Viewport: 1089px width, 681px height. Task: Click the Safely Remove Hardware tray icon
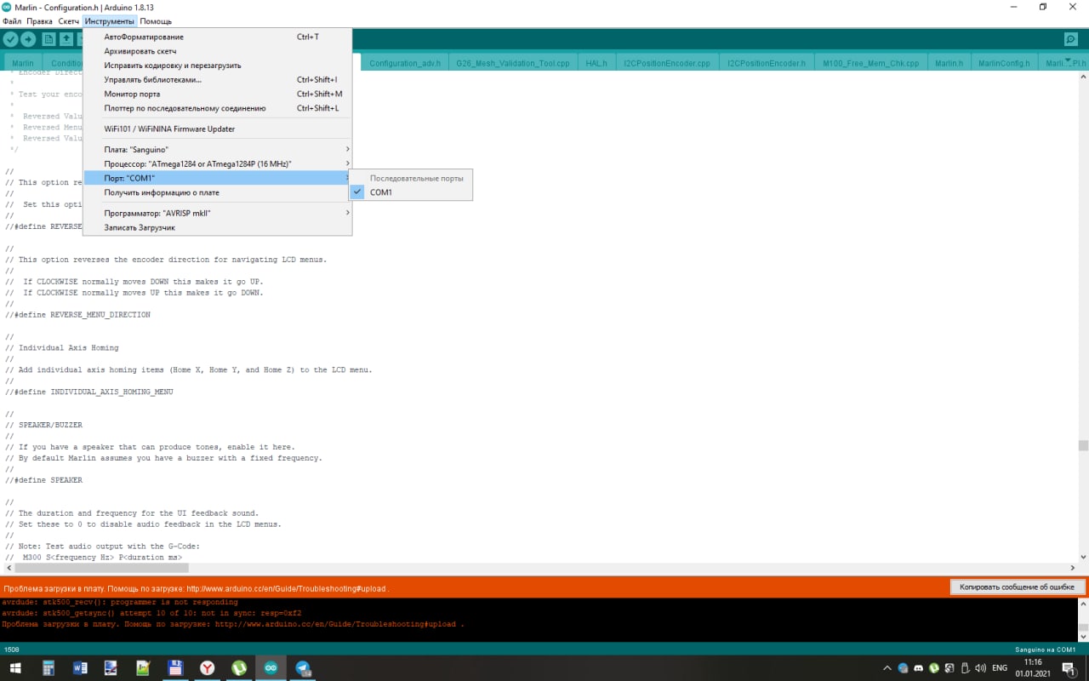(x=965, y=668)
